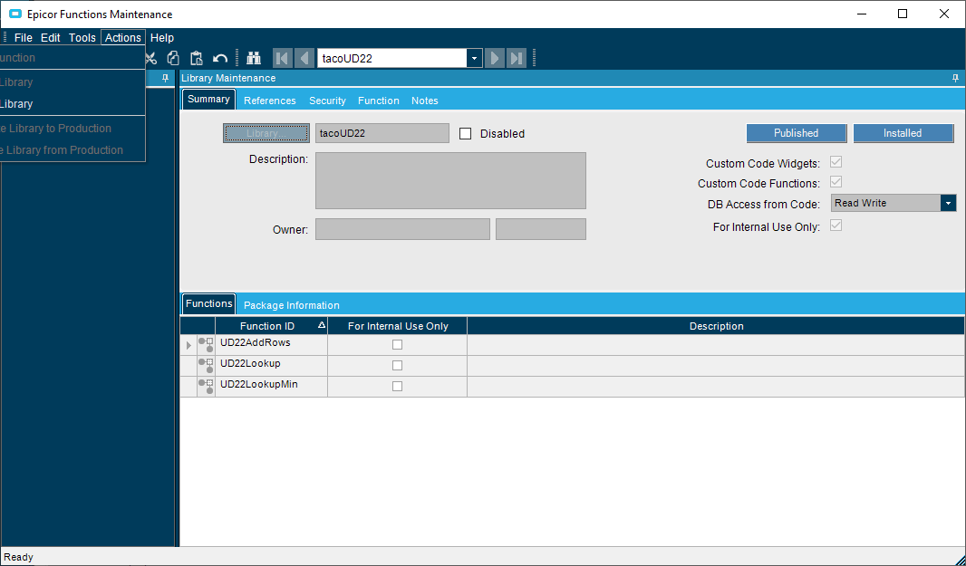The height and width of the screenshot is (566, 966).
Task: Click the Library... button
Action: [x=266, y=133]
